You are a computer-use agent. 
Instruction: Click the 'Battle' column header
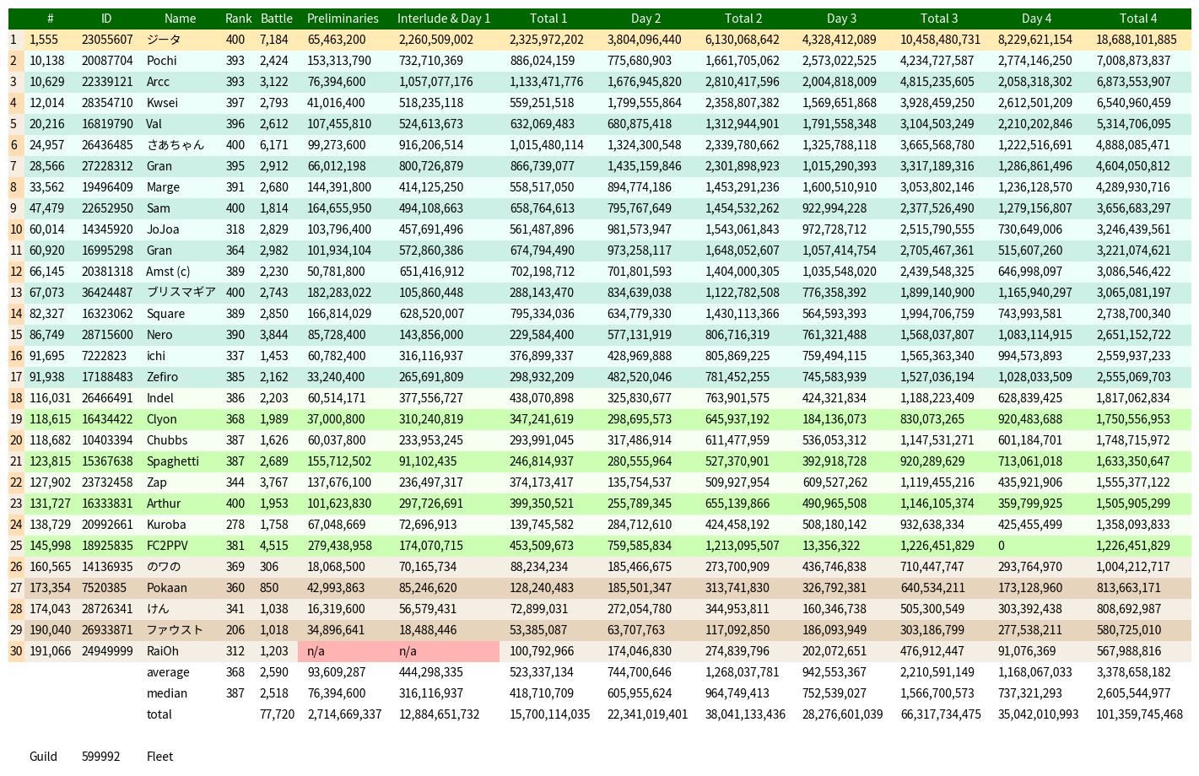click(277, 19)
